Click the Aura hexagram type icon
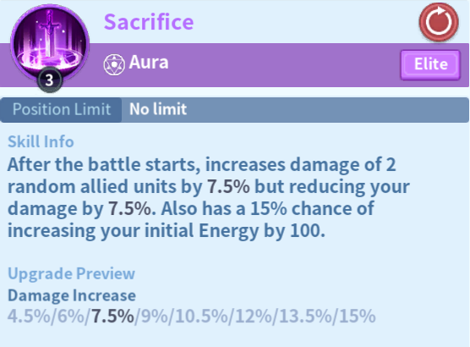The height and width of the screenshot is (347, 470). click(x=114, y=64)
